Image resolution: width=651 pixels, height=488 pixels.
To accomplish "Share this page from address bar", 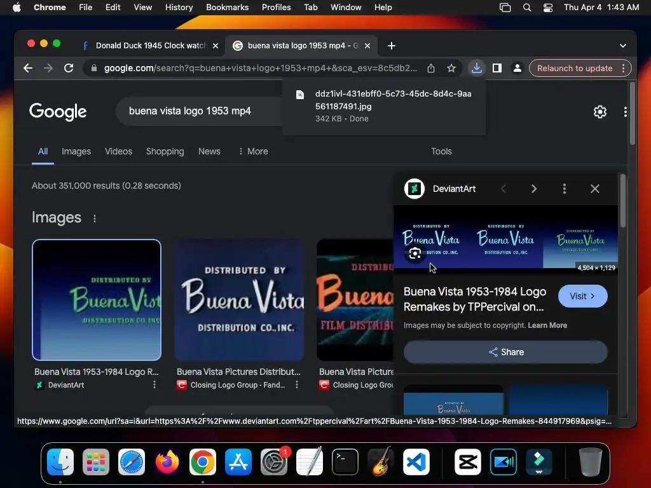I will pos(431,68).
